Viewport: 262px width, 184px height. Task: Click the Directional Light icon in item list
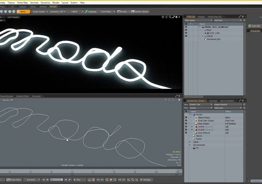[x=205, y=39]
